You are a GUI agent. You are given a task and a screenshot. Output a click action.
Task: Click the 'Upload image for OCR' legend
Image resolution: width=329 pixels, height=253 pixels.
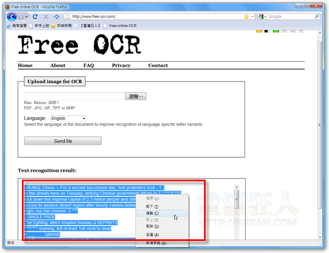tap(55, 82)
